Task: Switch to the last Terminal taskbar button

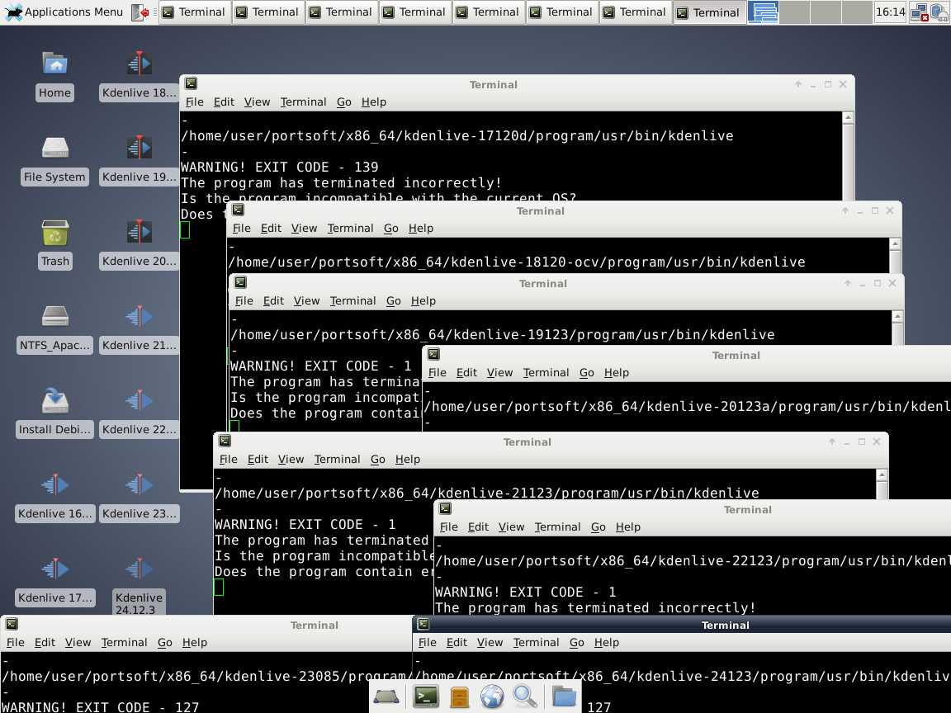Action: 708,12
